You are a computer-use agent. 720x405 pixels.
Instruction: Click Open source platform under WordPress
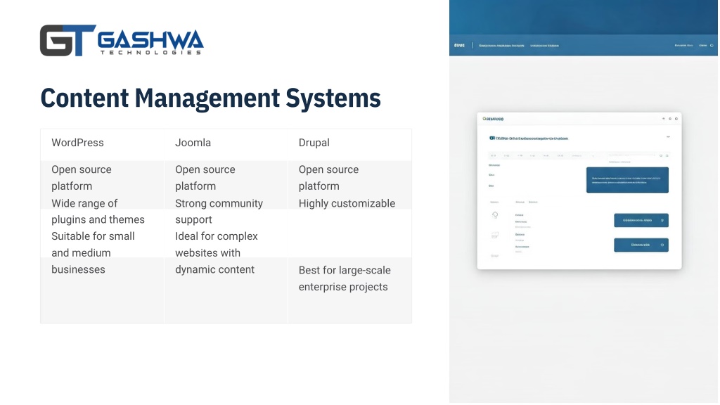point(82,178)
